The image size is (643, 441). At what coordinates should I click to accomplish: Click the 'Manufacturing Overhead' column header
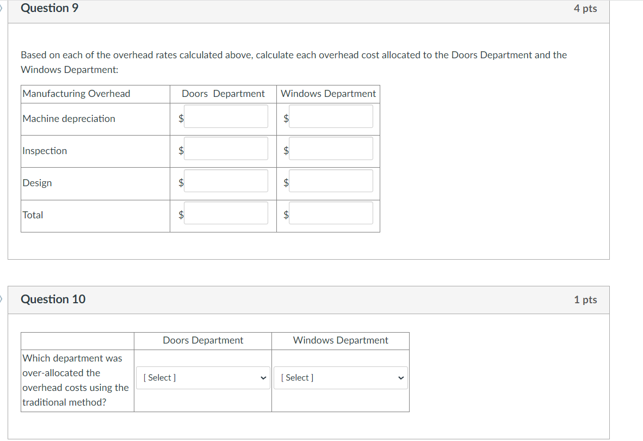pos(76,94)
